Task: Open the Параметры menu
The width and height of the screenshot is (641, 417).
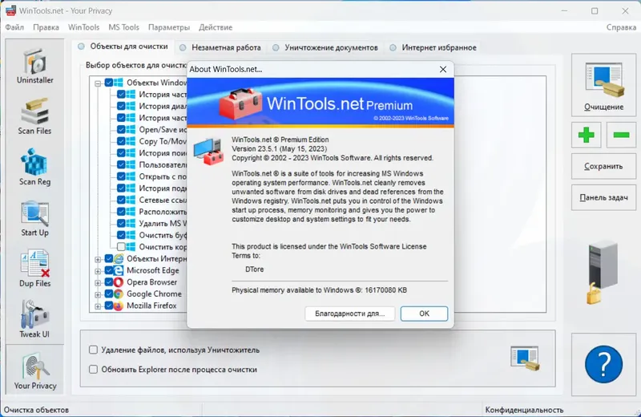Action: (169, 27)
